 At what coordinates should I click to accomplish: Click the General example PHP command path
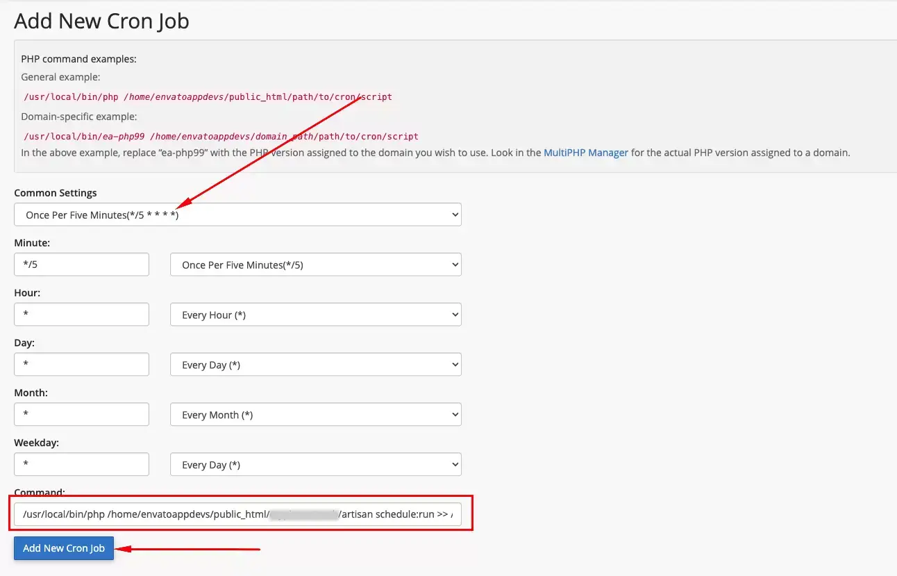[208, 97]
